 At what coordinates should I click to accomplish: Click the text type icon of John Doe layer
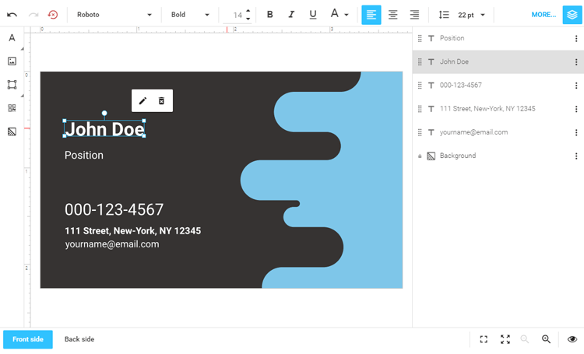pyautogui.click(x=431, y=61)
